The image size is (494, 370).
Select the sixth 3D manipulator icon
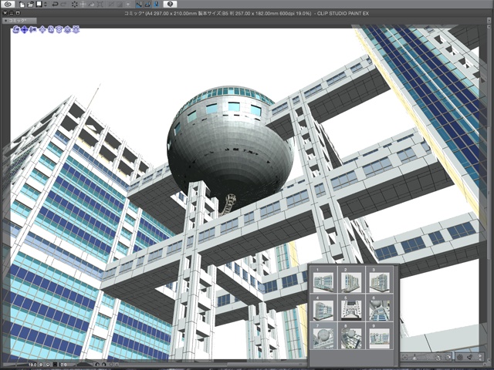point(59,30)
